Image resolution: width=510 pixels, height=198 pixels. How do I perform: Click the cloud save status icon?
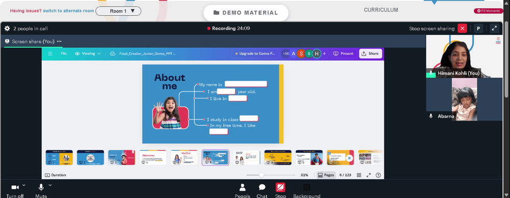(113, 54)
